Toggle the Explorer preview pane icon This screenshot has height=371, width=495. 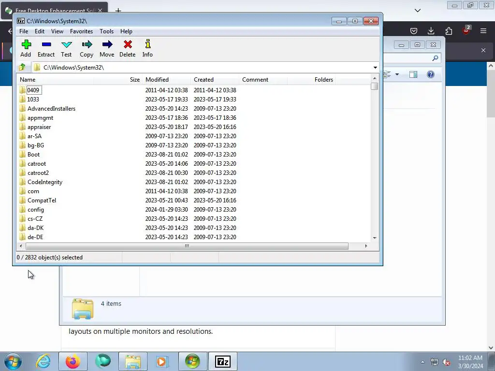tap(413, 74)
